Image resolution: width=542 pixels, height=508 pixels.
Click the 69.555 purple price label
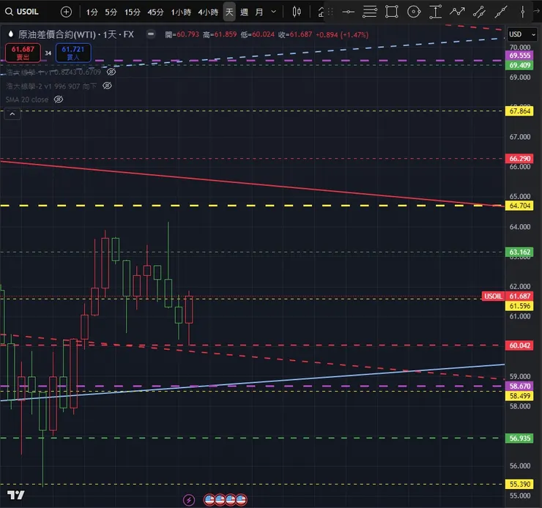pos(519,55)
